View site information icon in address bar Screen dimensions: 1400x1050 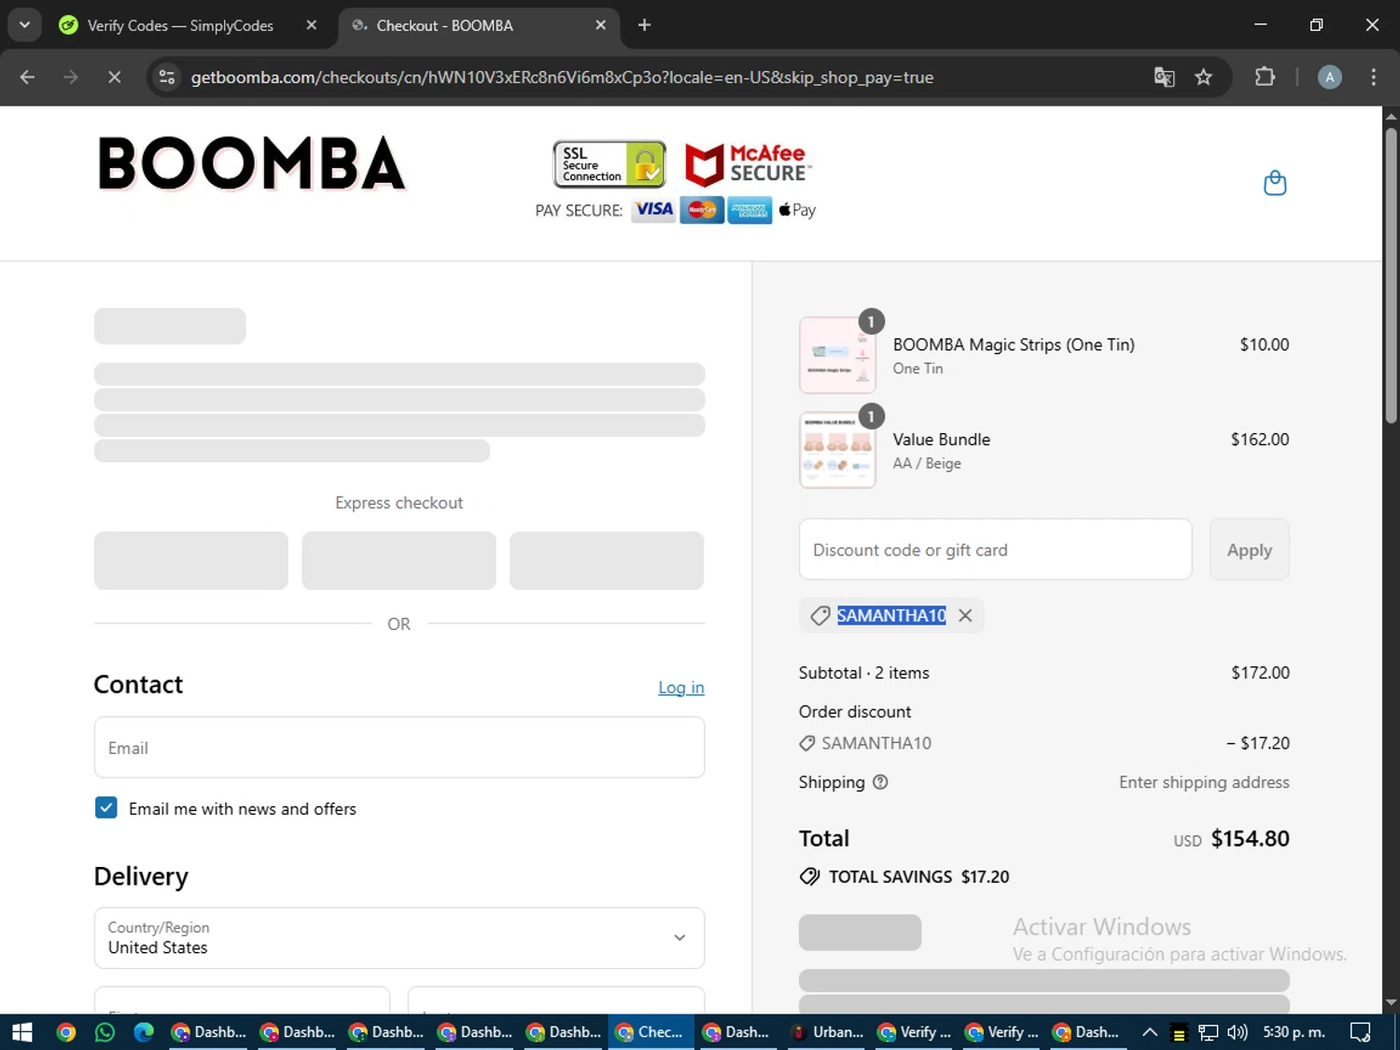tap(167, 77)
